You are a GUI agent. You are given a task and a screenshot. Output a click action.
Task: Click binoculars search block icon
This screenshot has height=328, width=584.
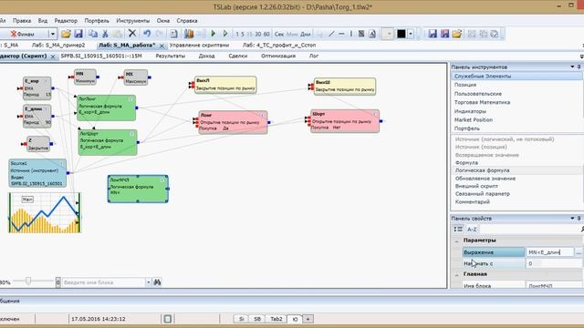(157, 282)
